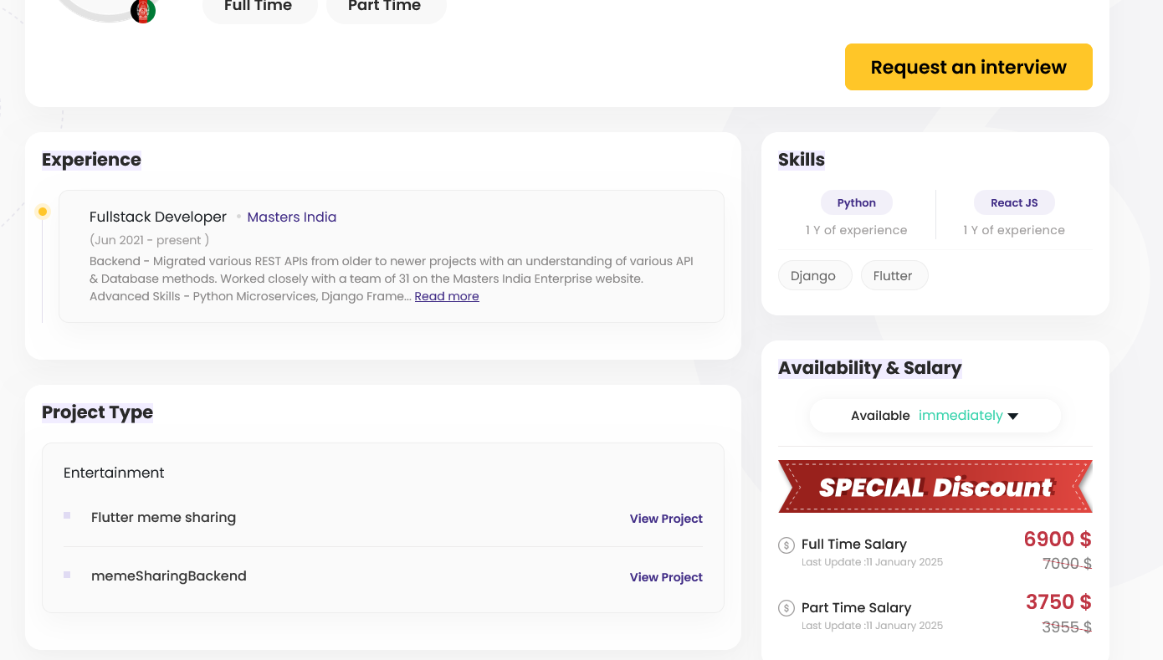View the memeSharingBackend project
This screenshot has height=660, width=1163.
pos(666,577)
